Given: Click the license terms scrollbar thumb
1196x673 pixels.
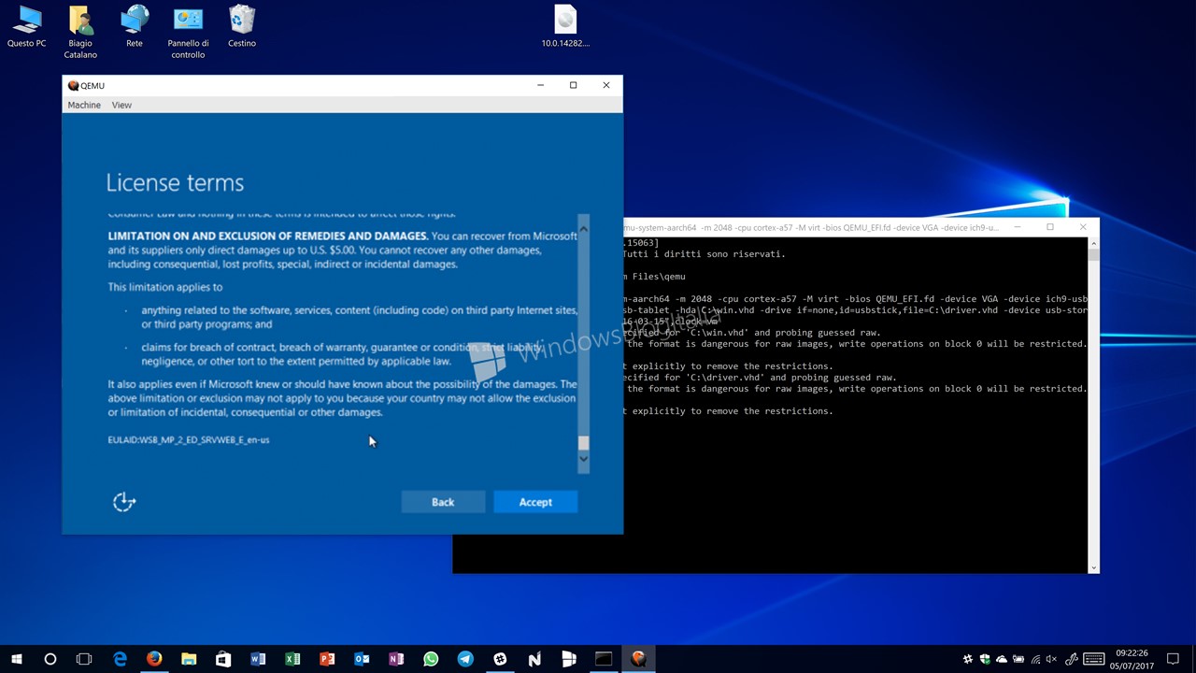Looking at the screenshot, I should [x=583, y=443].
